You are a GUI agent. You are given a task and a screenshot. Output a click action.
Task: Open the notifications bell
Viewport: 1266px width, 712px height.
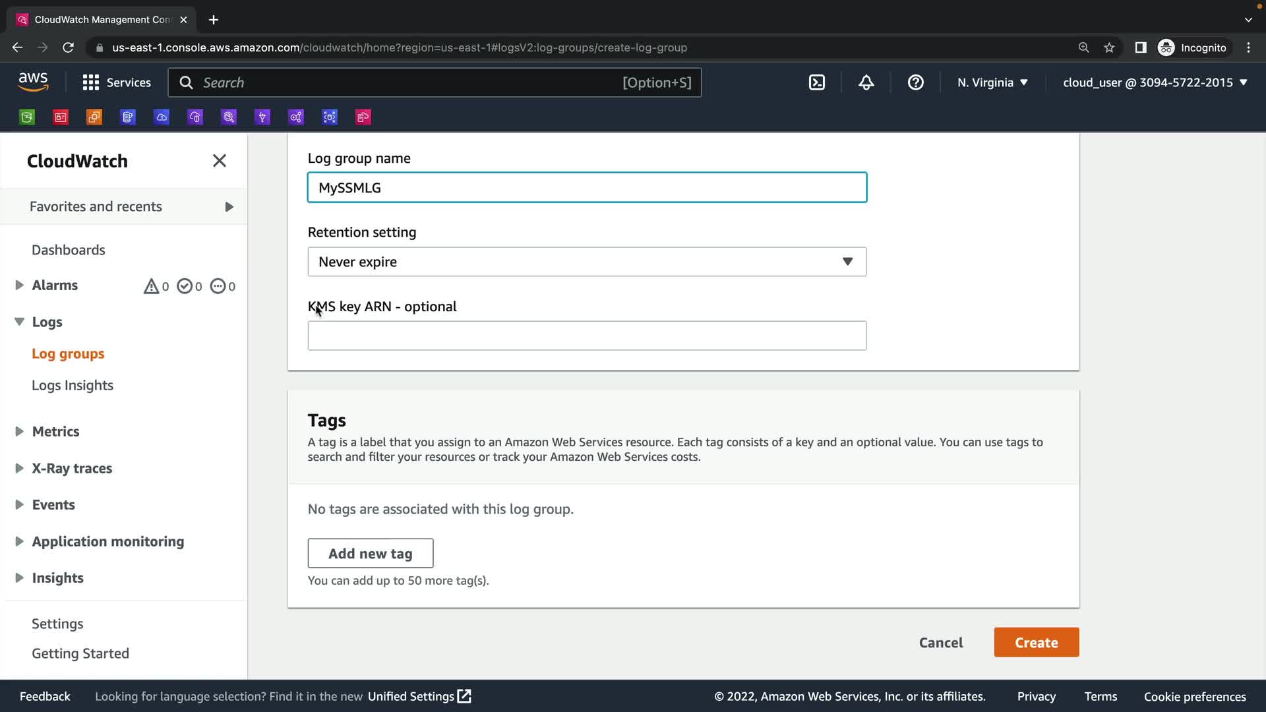(866, 82)
